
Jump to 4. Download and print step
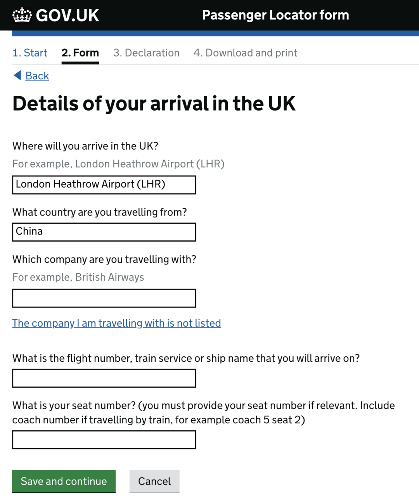click(245, 53)
